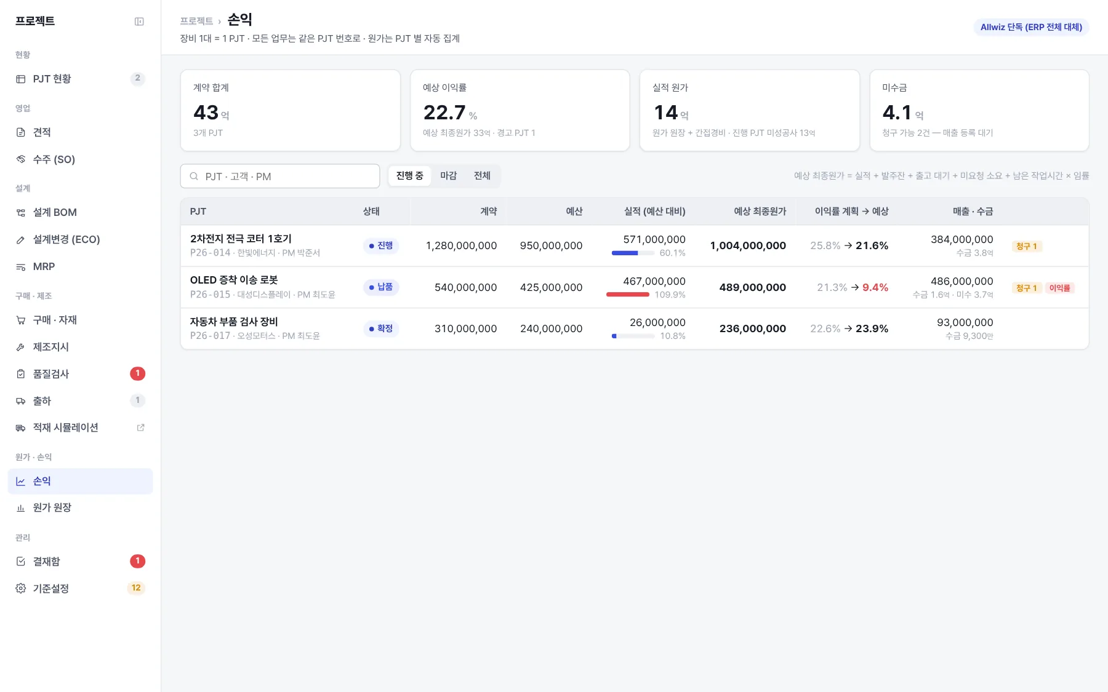Click the 미수금 summary card
This screenshot has height=692, width=1108.
click(979, 110)
